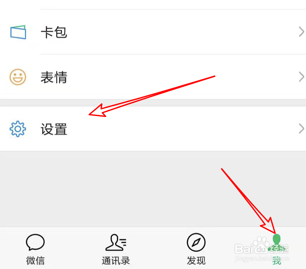Open the 表情 text entry
This screenshot has width=306, height=269.
pyautogui.click(x=54, y=77)
